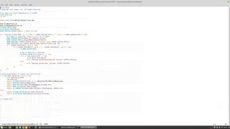Click the user account tray icon
This screenshot has width=230, height=129.
220,128
